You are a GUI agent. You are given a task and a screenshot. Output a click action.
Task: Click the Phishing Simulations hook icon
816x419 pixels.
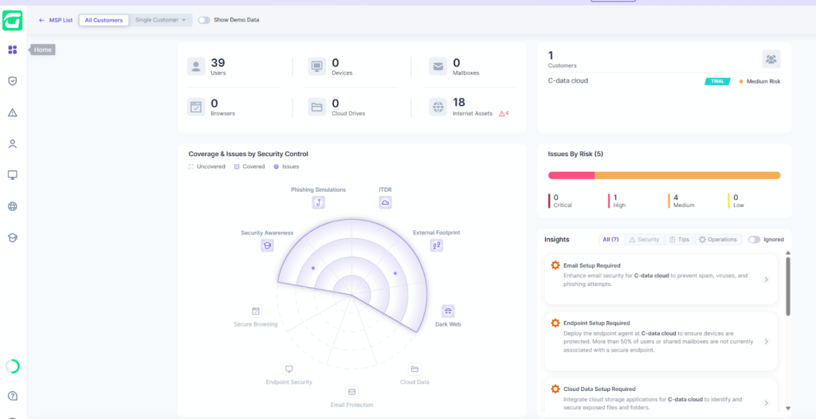[319, 202]
